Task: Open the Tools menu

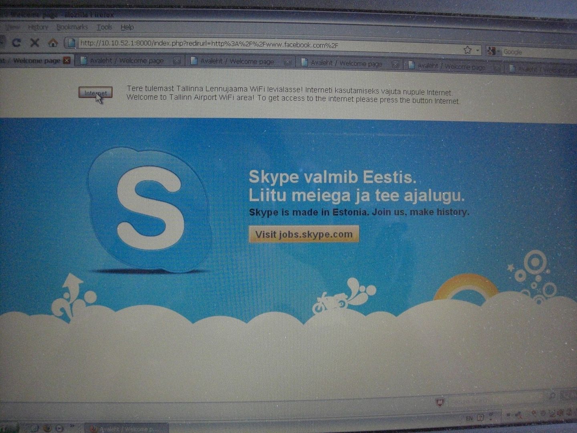Action: pyautogui.click(x=104, y=27)
